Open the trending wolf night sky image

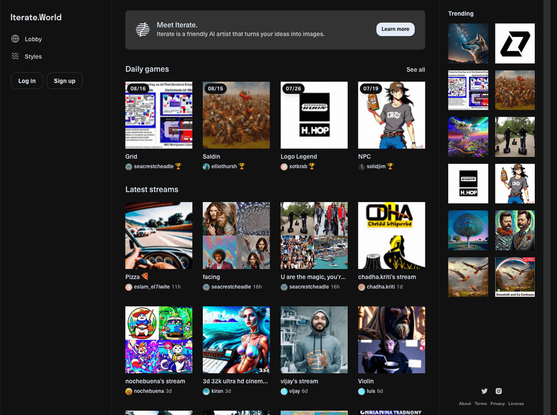(468, 43)
